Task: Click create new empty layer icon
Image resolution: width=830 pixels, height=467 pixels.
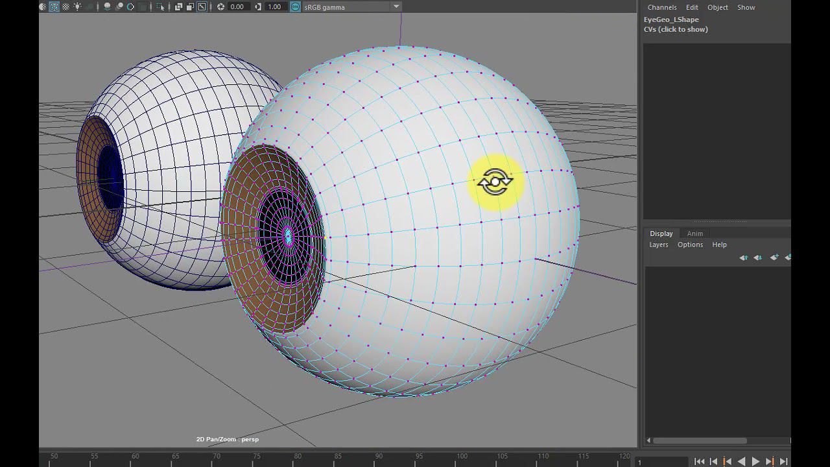Action: tap(774, 257)
